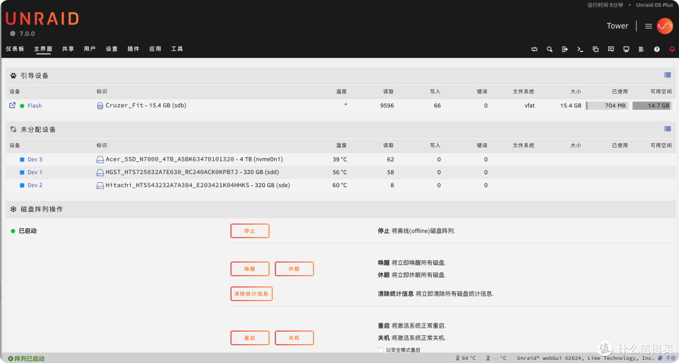Click the 已启动 array status text

tap(28, 231)
